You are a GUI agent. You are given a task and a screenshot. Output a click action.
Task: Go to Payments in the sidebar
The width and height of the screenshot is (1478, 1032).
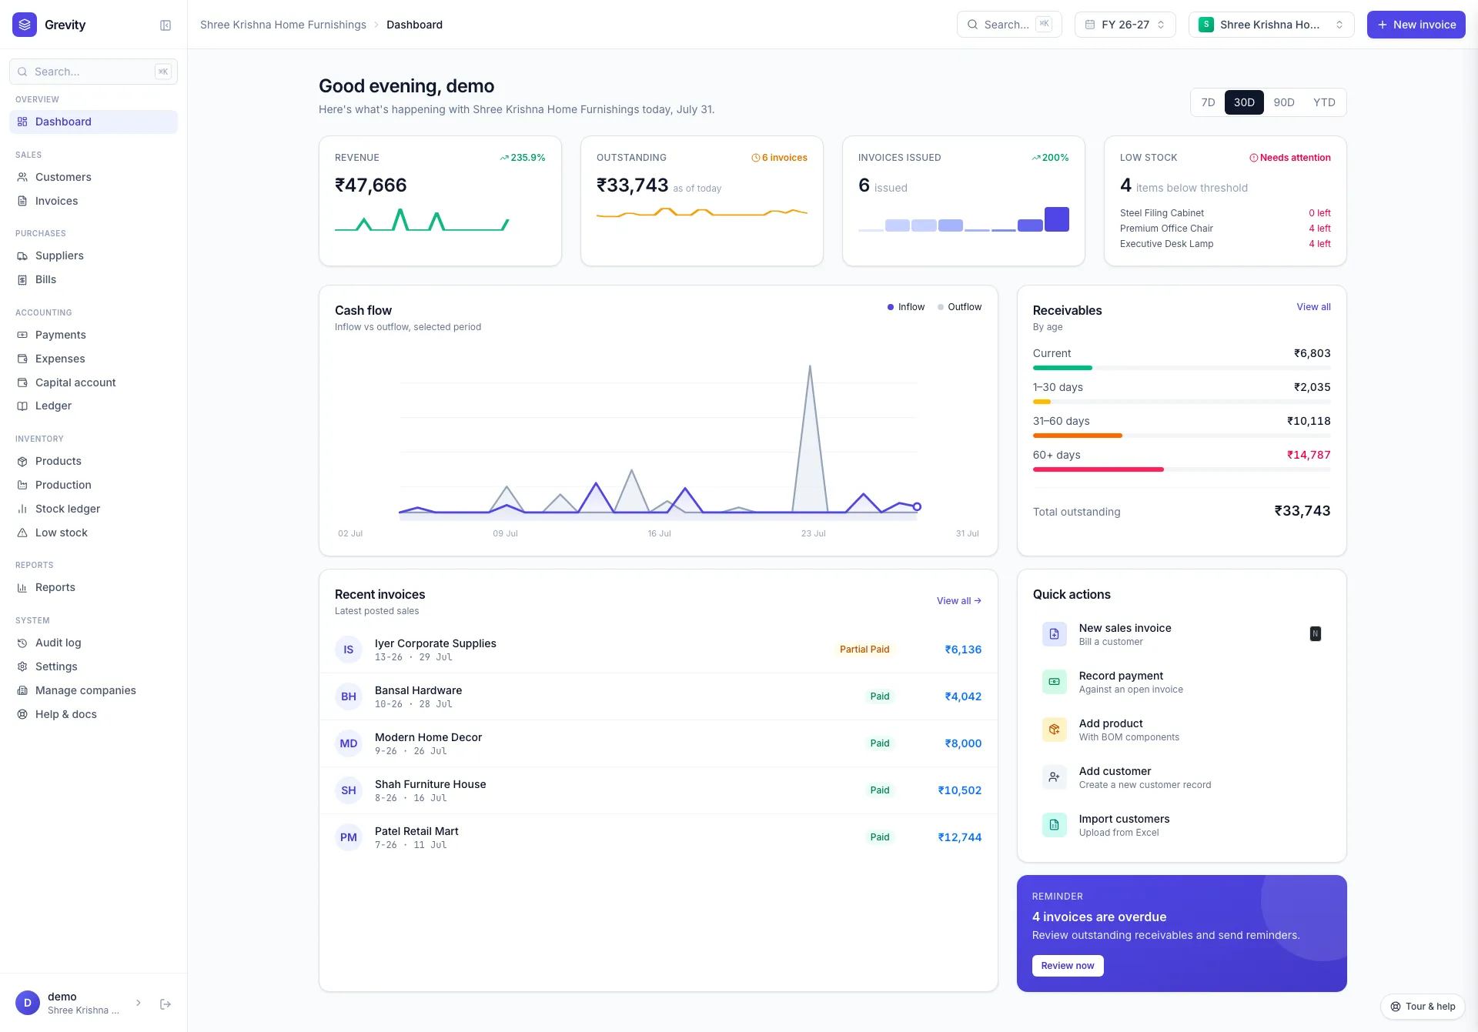93,335
